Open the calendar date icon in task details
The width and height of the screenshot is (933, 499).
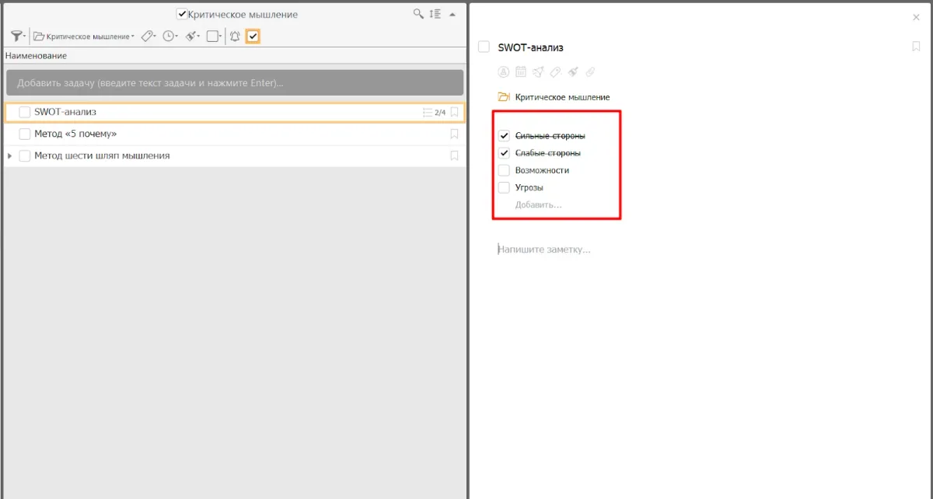click(521, 72)
